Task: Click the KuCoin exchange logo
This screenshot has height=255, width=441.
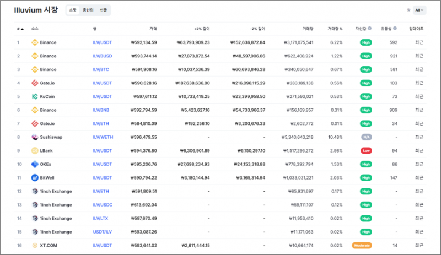Action: coord(35,96)
